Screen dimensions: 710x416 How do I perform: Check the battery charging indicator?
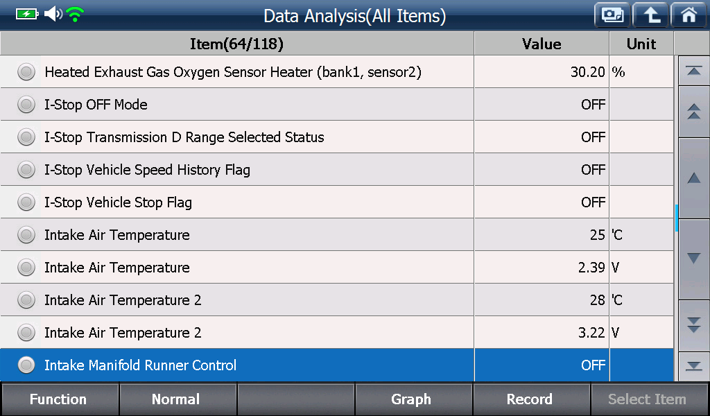click(27, 14)
